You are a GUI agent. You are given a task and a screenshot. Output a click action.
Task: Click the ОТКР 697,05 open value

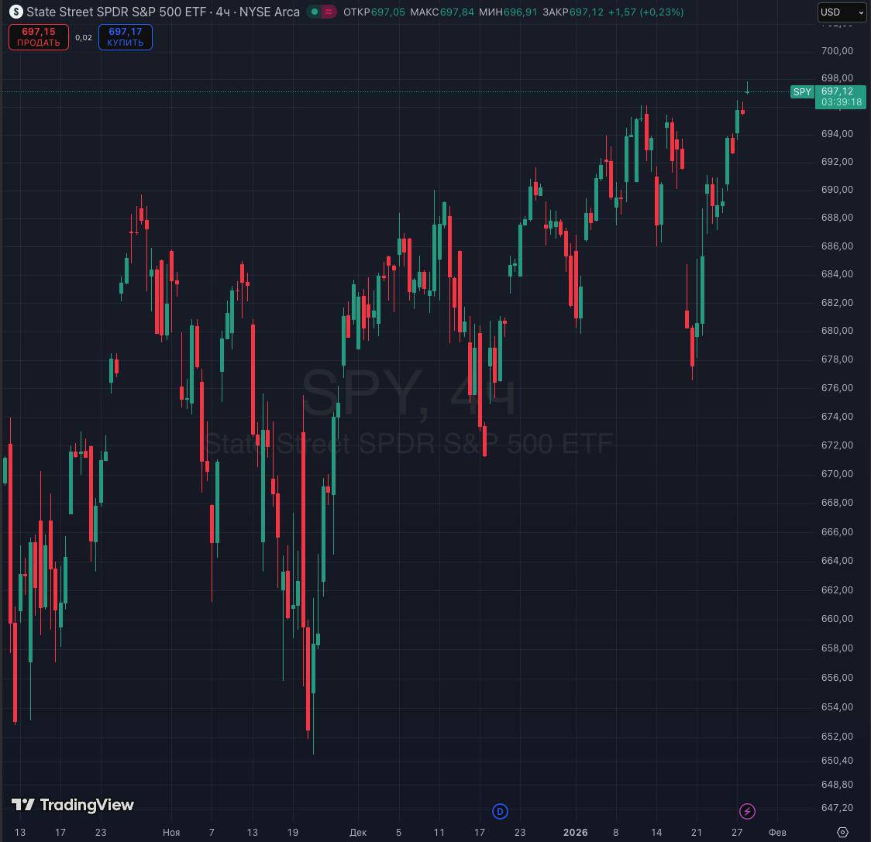pyautogui.click(x=374, y=12)
